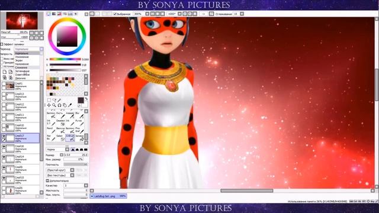Choose the highlighted AirBrush tool

(70, 138)
